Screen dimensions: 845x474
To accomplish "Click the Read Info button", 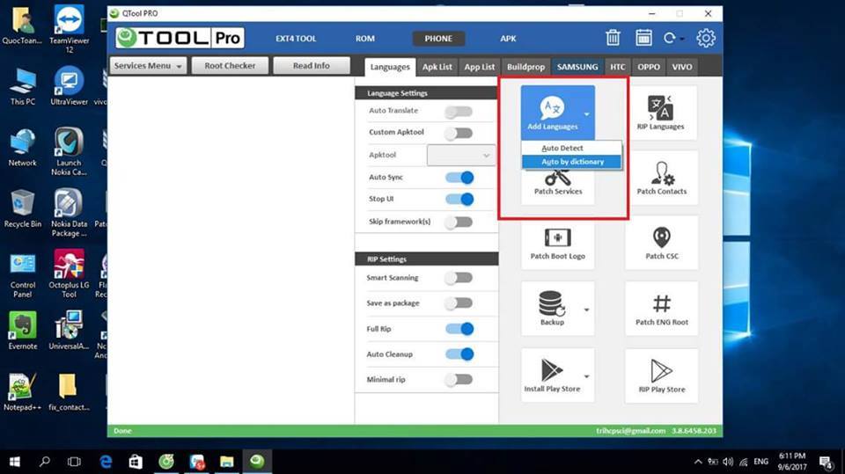I will (x=312, y=66).
